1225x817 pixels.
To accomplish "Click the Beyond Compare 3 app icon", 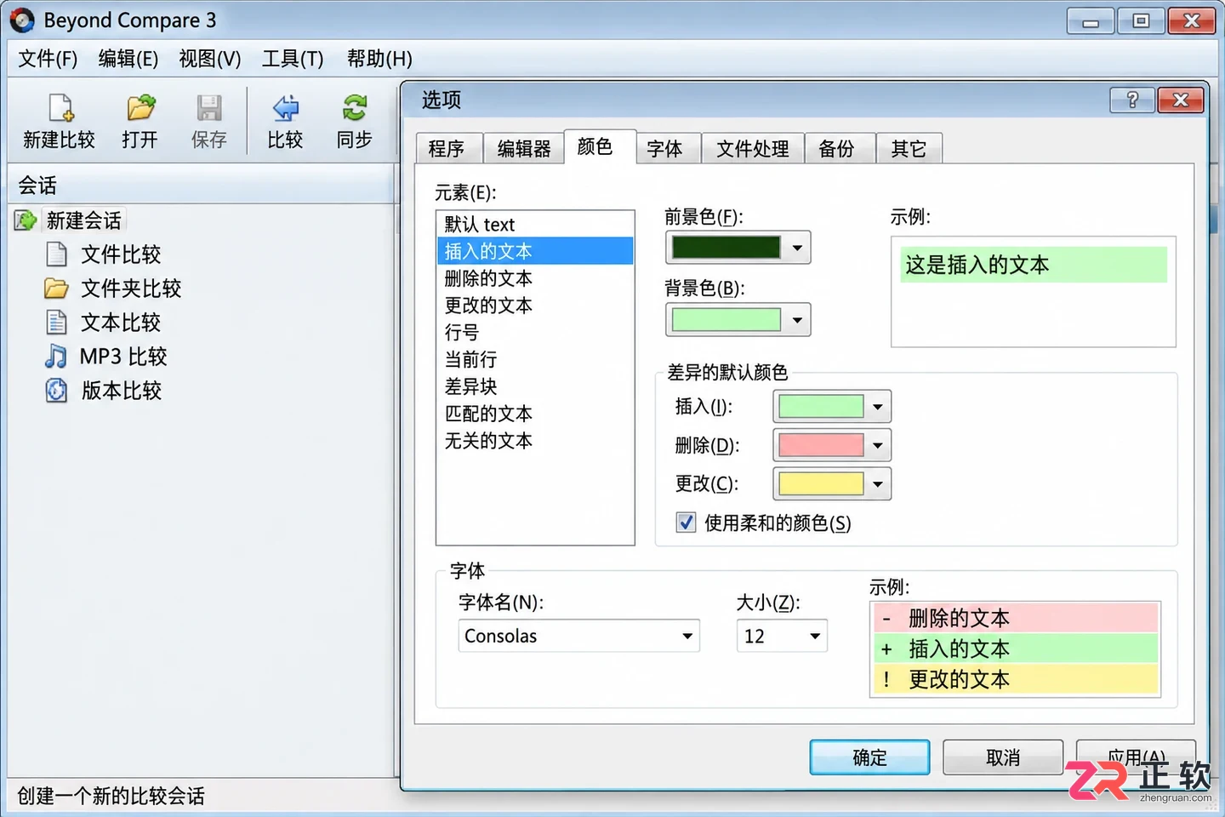I will pos(22,20).
